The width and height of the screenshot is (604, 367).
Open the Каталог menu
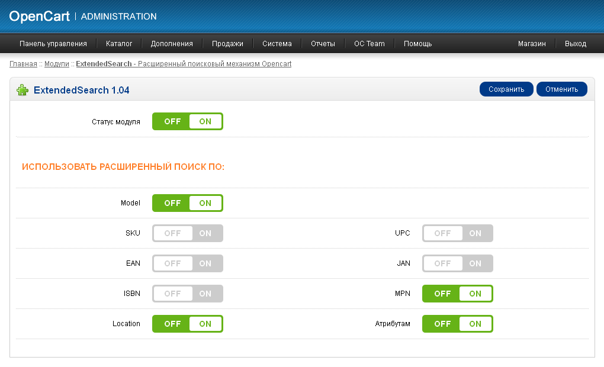coord(118,44)
